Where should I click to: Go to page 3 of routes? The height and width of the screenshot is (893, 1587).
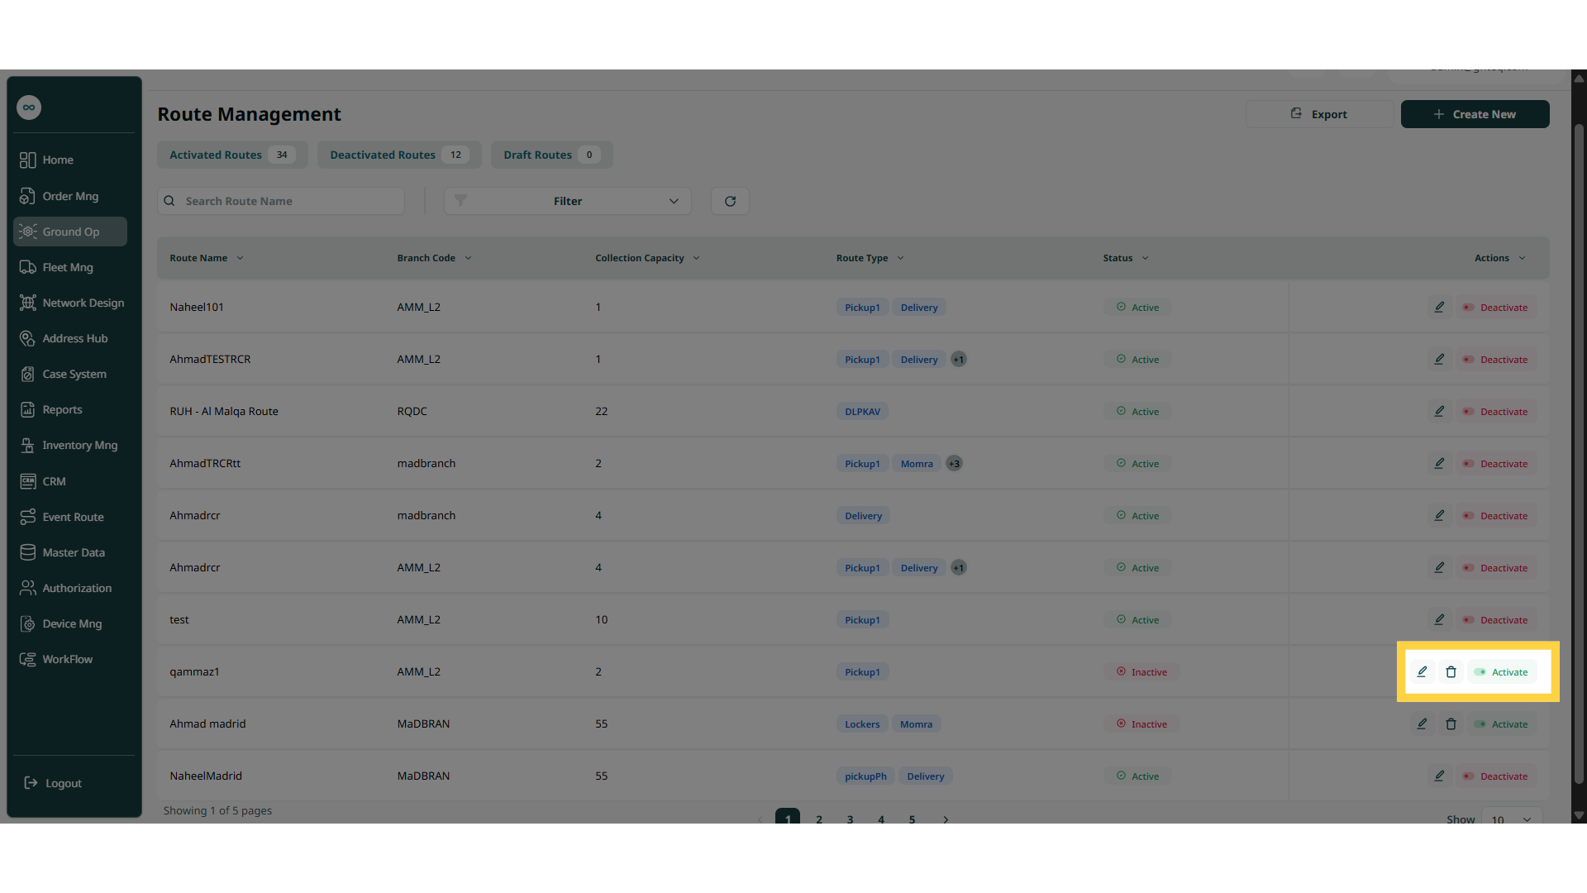850,819
